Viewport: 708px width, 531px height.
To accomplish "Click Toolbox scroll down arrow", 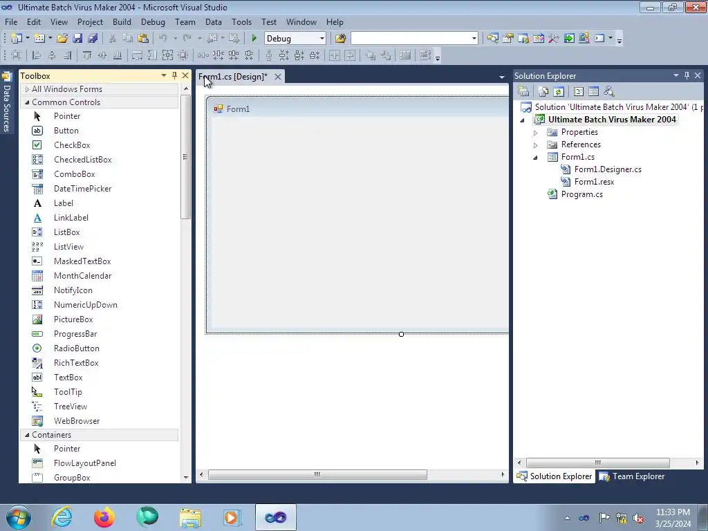I will point(185,477).
